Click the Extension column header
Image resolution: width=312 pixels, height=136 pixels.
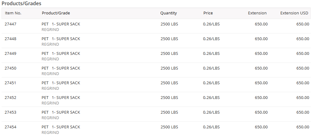[257, 13]
